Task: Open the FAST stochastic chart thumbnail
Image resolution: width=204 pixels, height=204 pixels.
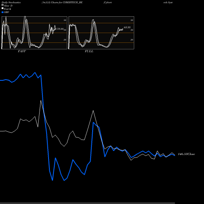Action: coord(34,33)
